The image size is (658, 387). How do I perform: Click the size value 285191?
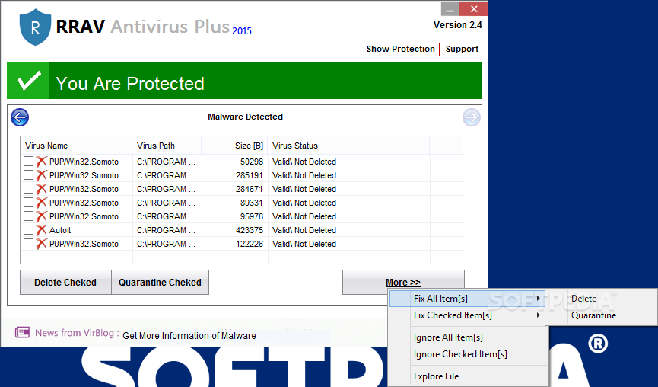(250, 175)
